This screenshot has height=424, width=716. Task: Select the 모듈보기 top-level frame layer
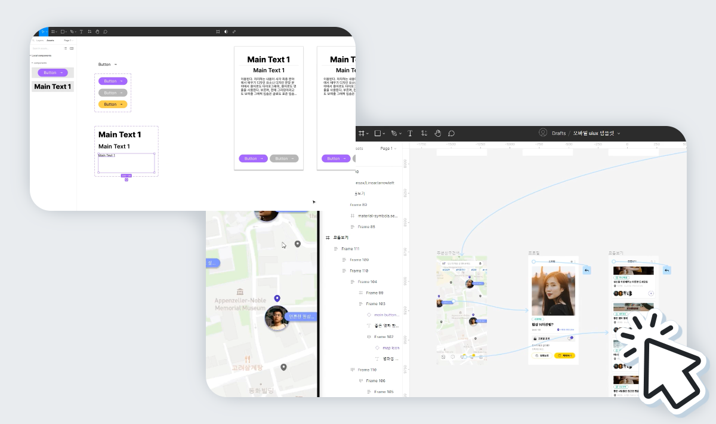point(341,238)
